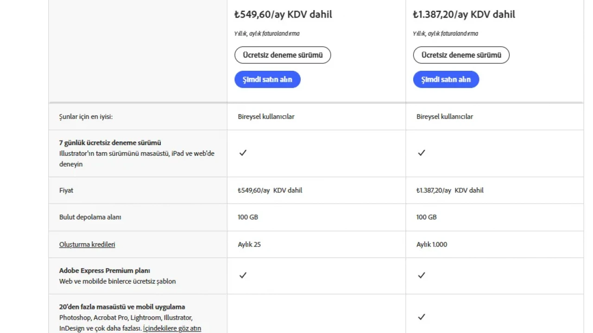Viewport: 593px width, 333px height.
Task: Select the 'Aylık 25' credits cell
Action: tap(249, 244)
